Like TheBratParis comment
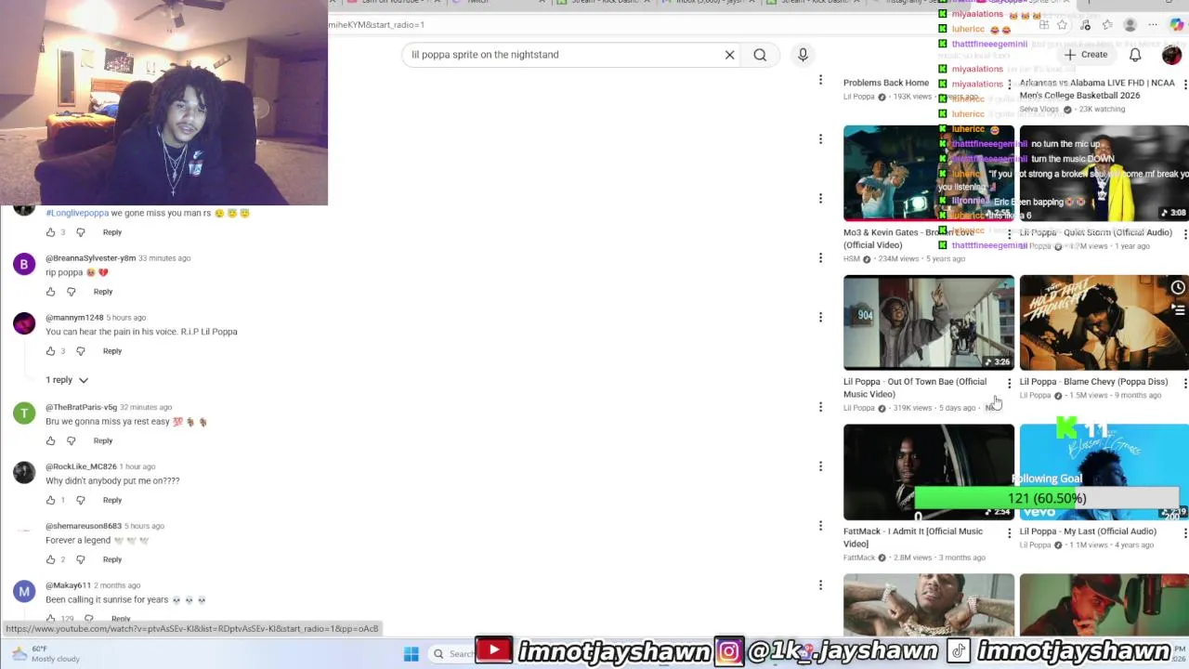Image resolution: width=1189 pixels, height=669 pixels. click(50, 440)
